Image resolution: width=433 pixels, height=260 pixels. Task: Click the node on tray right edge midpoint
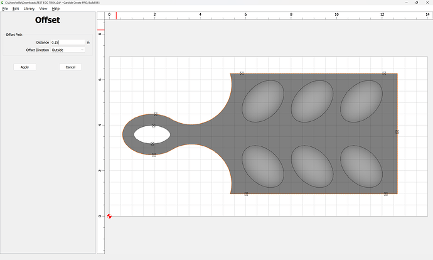point(397,132)
